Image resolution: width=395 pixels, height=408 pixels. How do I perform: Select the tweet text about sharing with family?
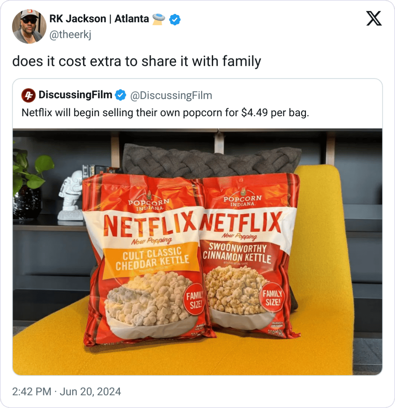136,62
